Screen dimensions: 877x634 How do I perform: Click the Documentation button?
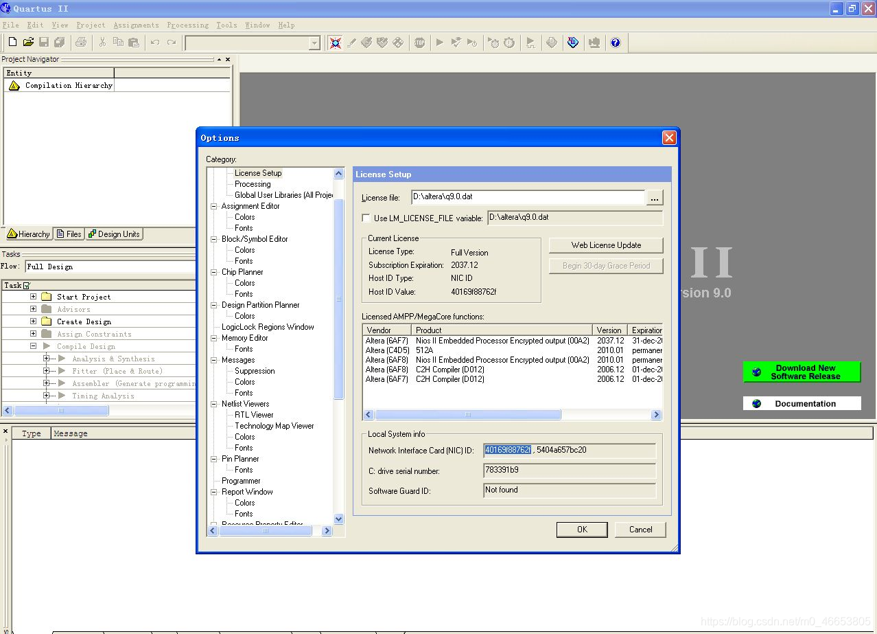pyautogui.click(x=802, y=404)
